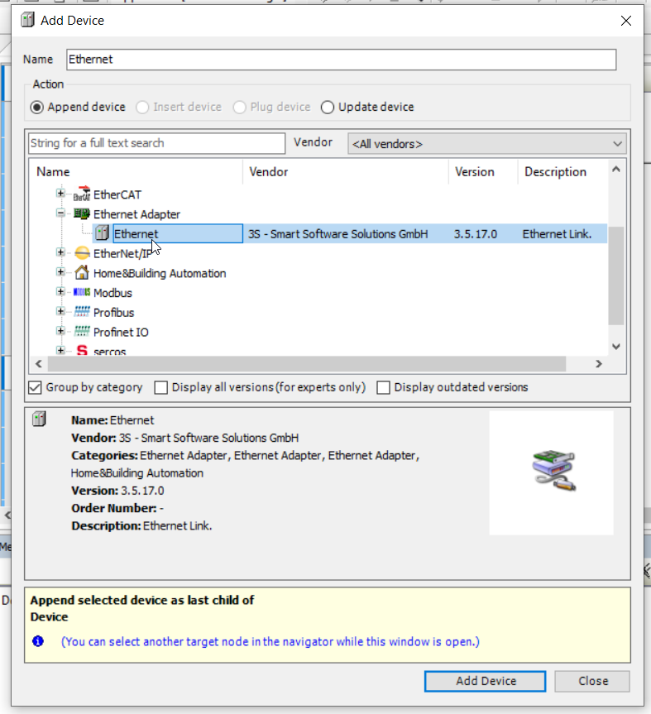Click the Profinet IO category icon
The width and height of the screenshot is (651, 714).
82,331
